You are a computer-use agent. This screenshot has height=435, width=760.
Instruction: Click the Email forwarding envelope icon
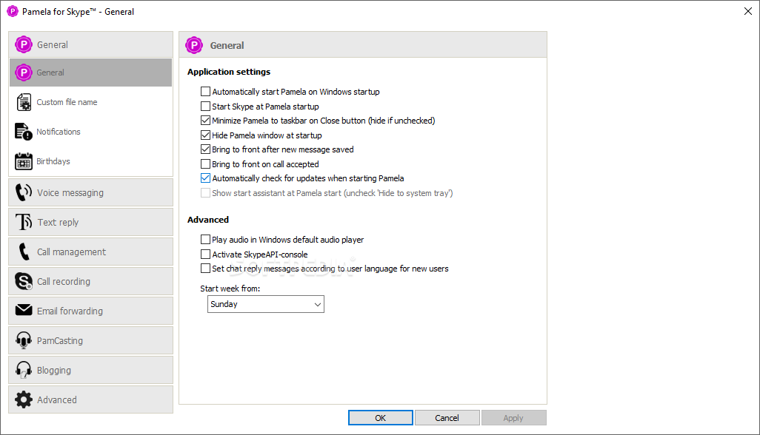pos(23,310)
